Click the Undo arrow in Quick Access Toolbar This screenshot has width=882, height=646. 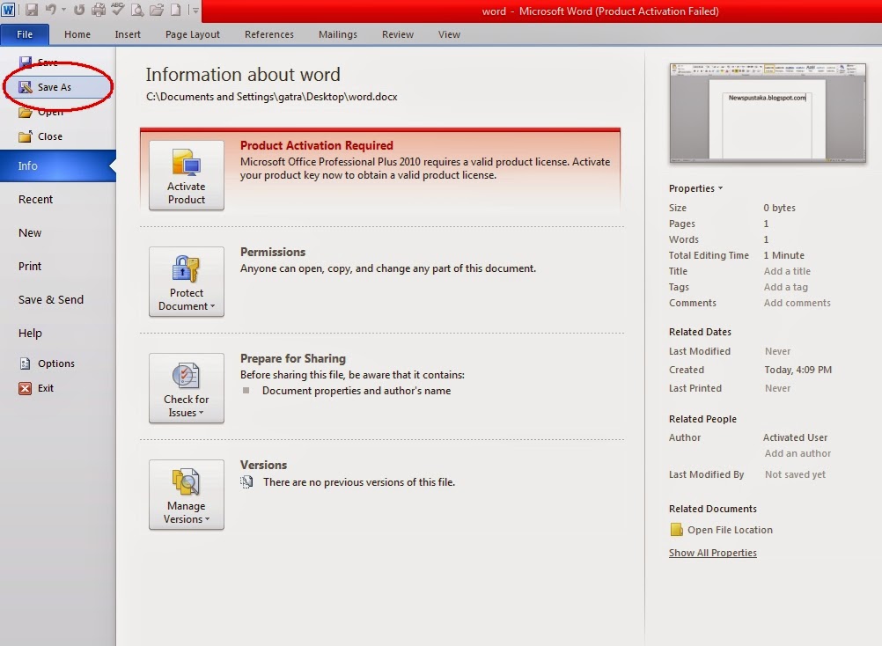coord(50,10)
